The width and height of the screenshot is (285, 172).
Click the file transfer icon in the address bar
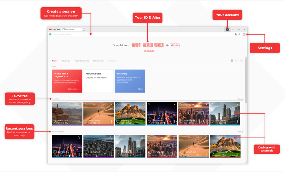point(235,34)
